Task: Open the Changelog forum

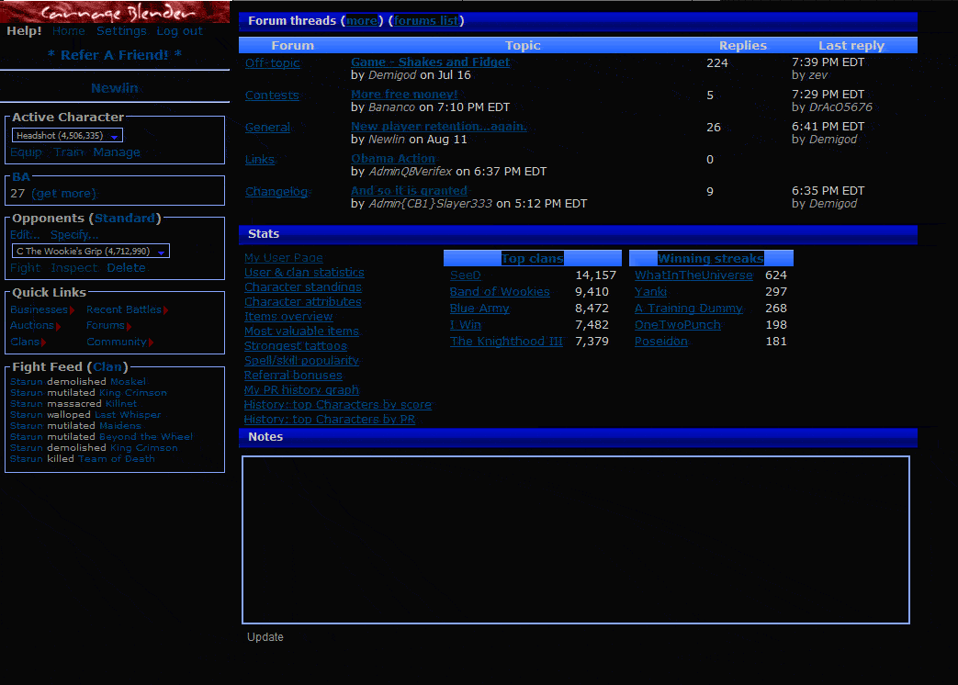Action: (276, 192)
